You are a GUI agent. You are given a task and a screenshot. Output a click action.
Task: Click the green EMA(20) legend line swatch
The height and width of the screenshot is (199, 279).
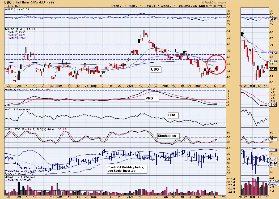(x=6, y=32)
